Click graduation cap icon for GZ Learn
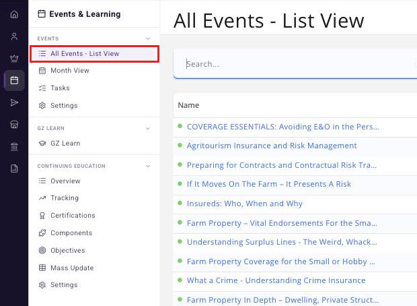This screenshot has height=306, width=417. (x=42, y=143)
